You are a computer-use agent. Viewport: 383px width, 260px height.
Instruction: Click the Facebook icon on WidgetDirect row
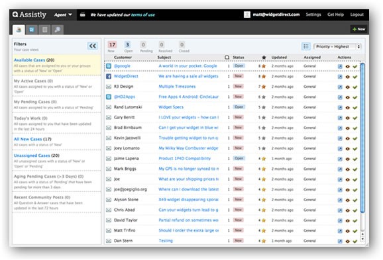(109, 76)
